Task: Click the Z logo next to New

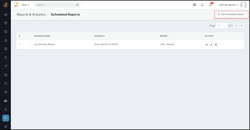Action: pos(16,5)
